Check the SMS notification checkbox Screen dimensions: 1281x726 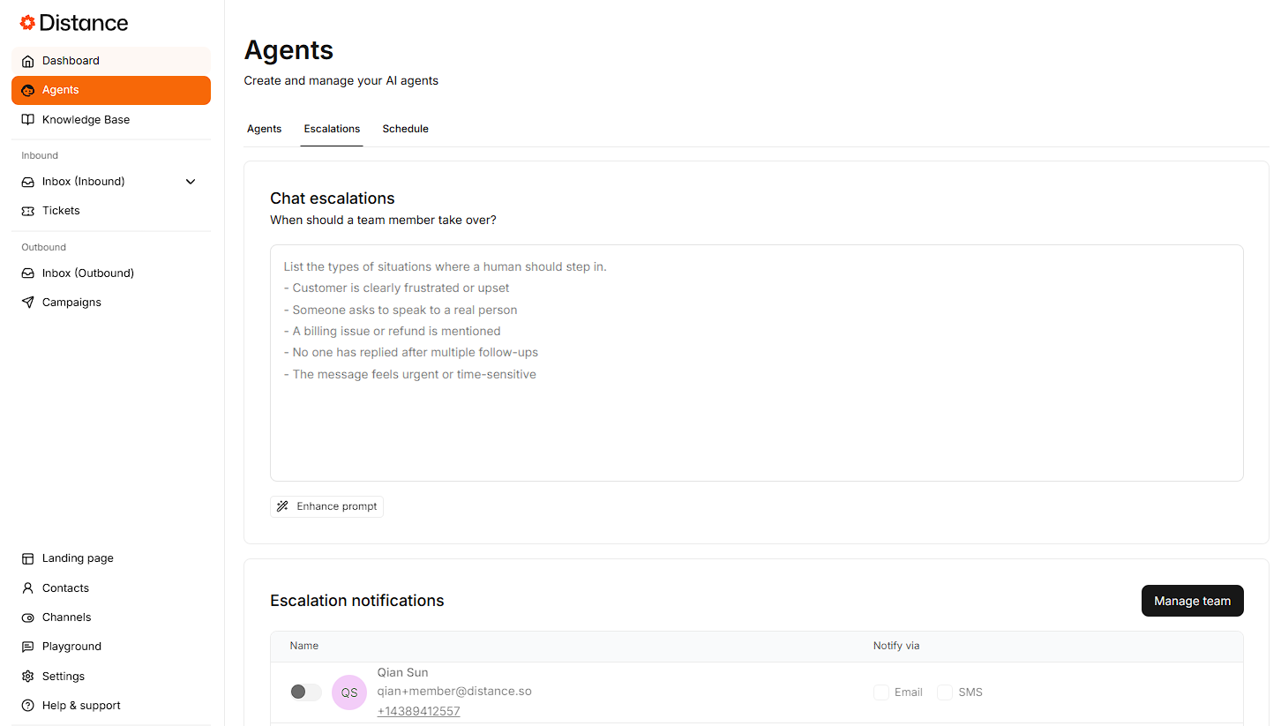(944, 692)
